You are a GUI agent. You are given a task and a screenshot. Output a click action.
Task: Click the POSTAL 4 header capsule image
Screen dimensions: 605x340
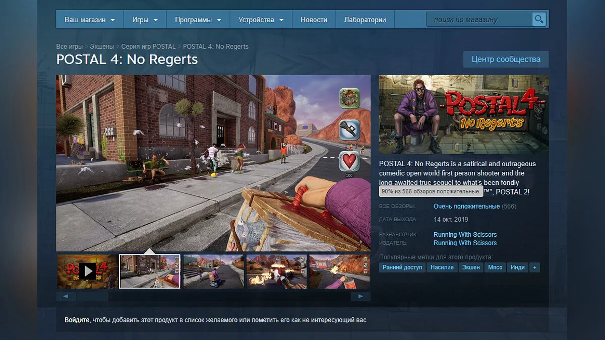pyautogui.click(x=464, y=114)
